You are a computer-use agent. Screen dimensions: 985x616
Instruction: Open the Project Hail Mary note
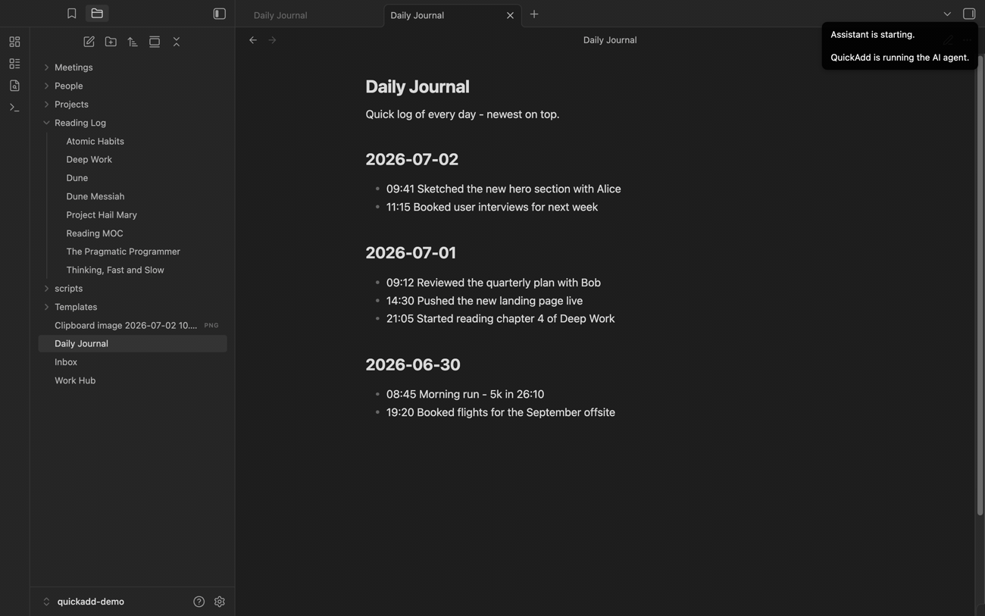coord(137,215)
